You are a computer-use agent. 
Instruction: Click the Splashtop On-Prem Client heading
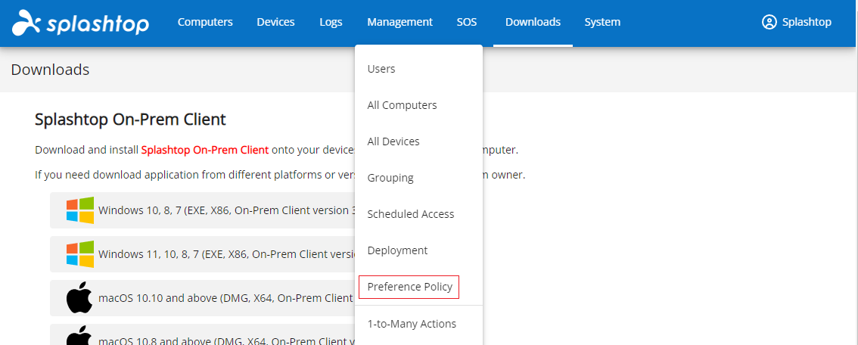(130, 120)
